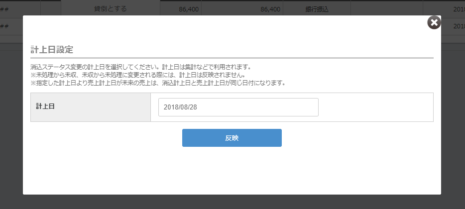Click the 銀行振込 payment method cell
This screenshot has width=465, height=209.
click(x=317, y=9)
